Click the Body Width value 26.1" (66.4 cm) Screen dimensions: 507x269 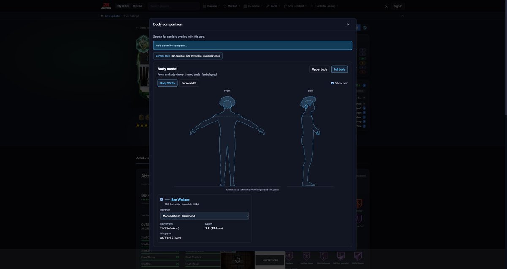pos(169,228)
